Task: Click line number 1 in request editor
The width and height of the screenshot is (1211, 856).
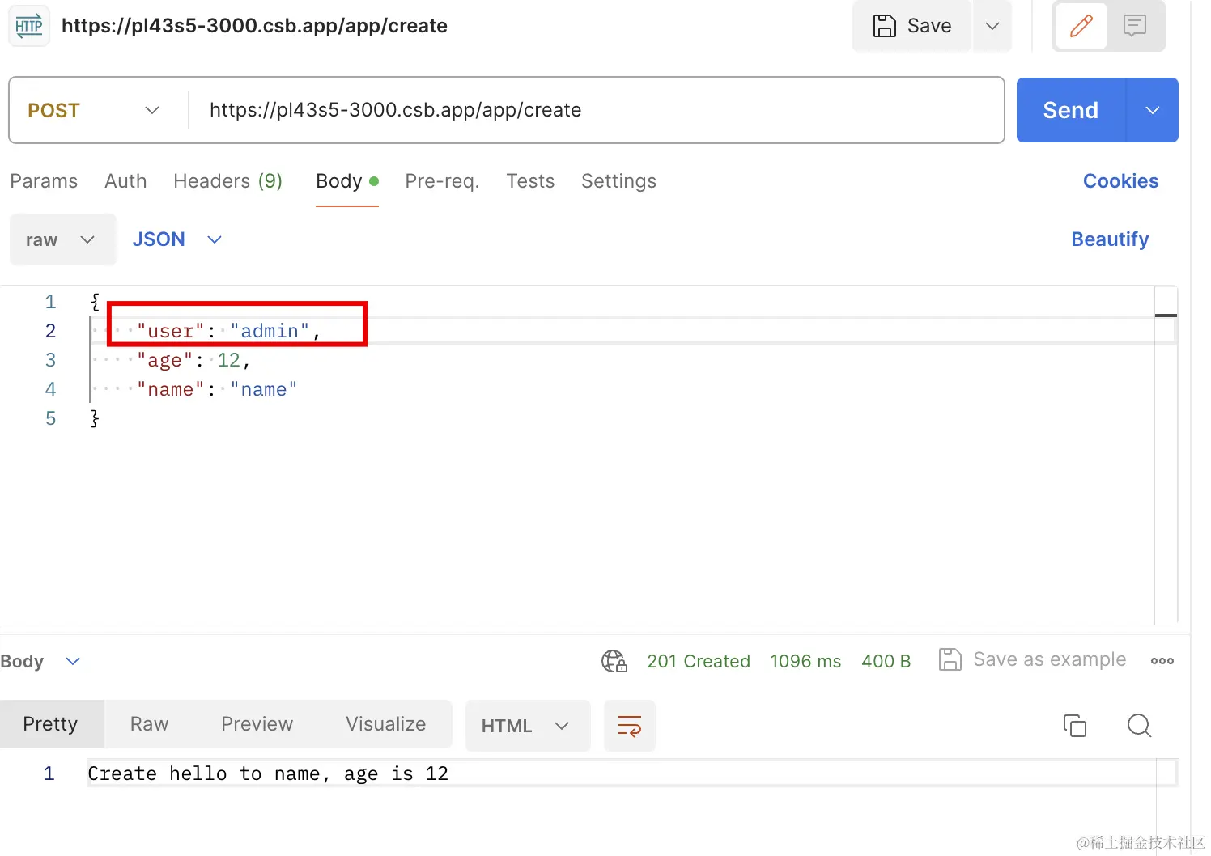Action: tap(50, 302)
